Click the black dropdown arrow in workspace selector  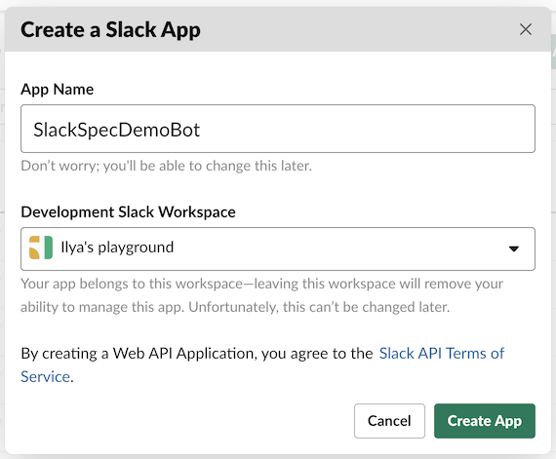tap(514, 249)
